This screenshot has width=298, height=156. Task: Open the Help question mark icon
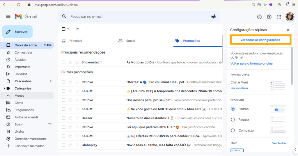[259, 17]
